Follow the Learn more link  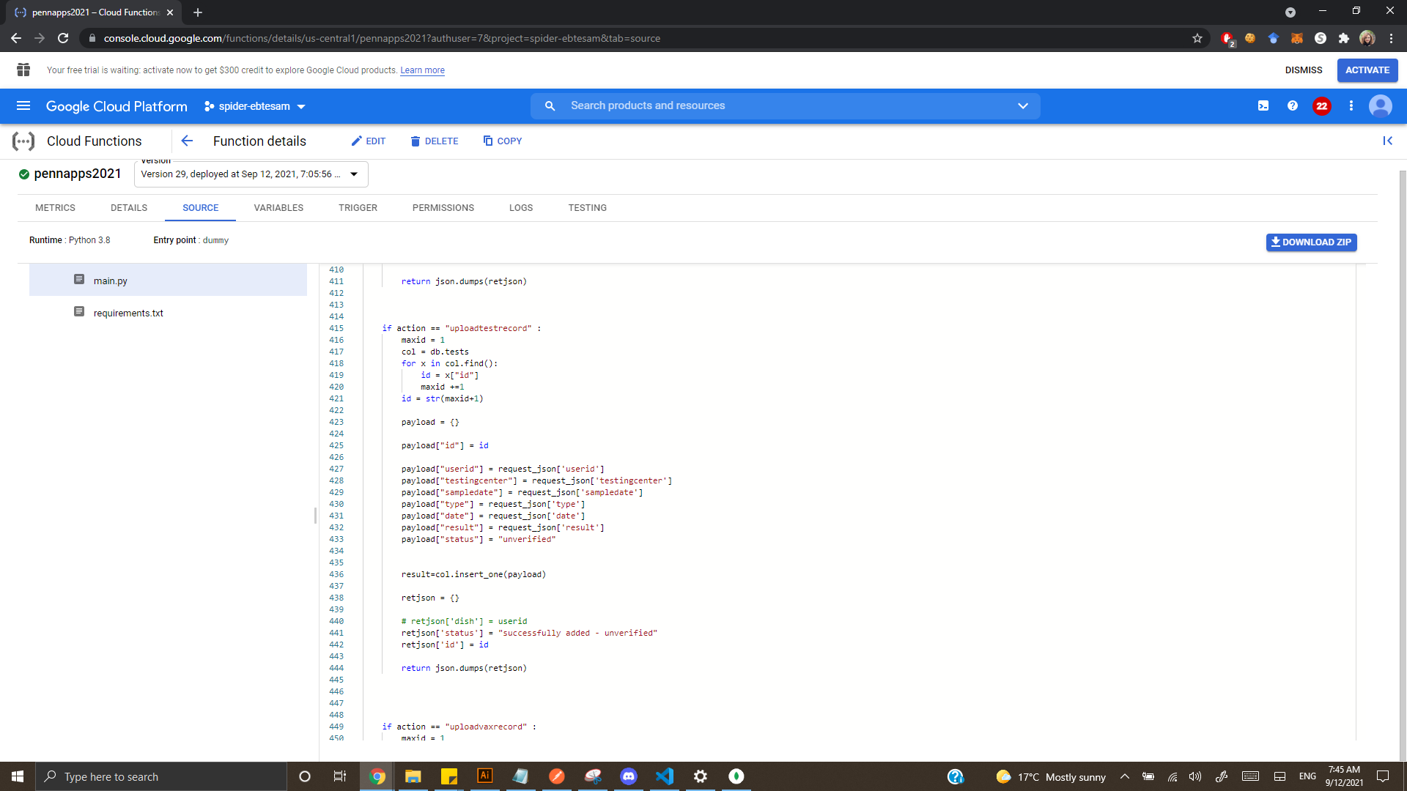click(422, 70)
